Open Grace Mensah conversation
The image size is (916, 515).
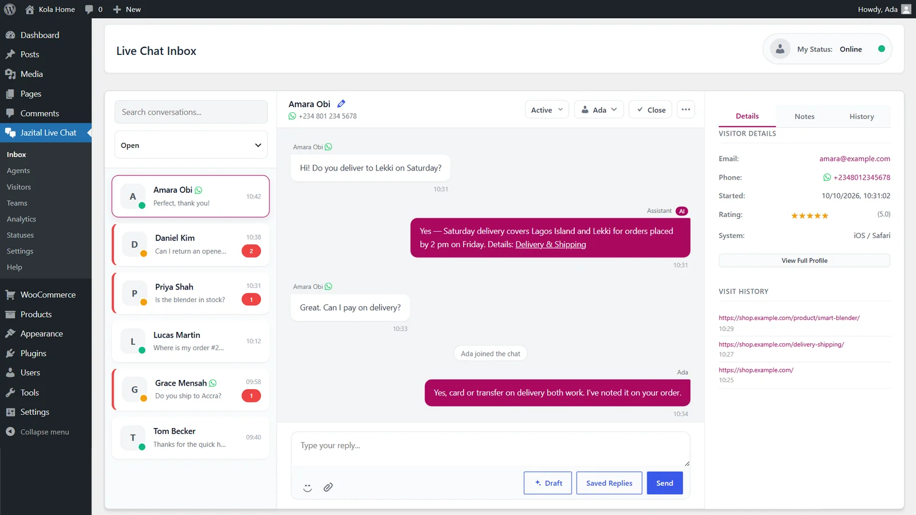pyautogui.click(x=191, y=389)
